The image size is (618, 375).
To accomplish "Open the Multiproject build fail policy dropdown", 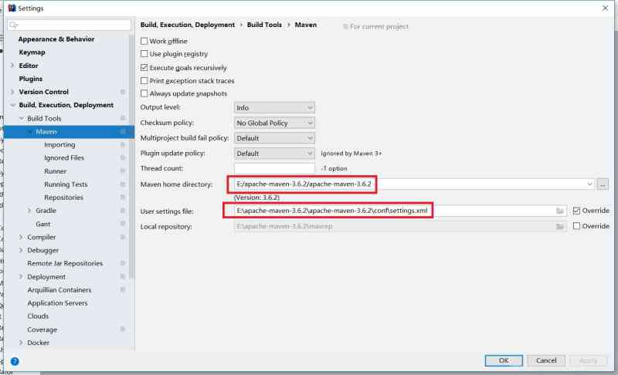I will (x=274, y=138).
